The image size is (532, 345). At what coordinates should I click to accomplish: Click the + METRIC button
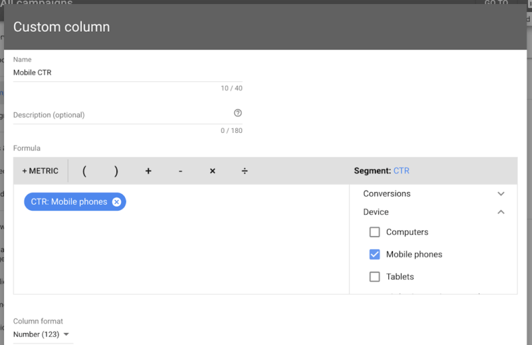(x=41, y=171)
